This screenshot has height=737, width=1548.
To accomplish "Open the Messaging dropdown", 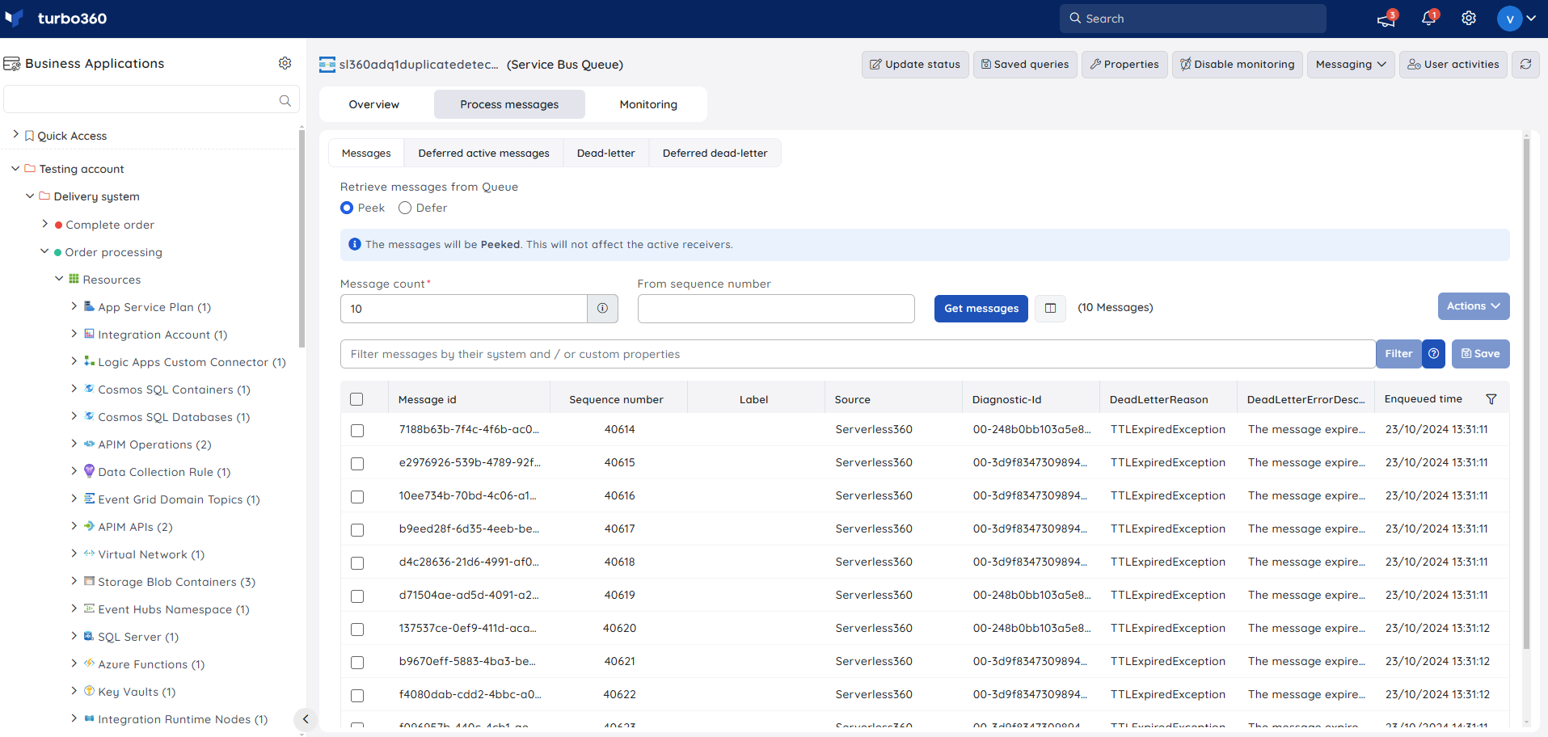I will point(1351,64).
